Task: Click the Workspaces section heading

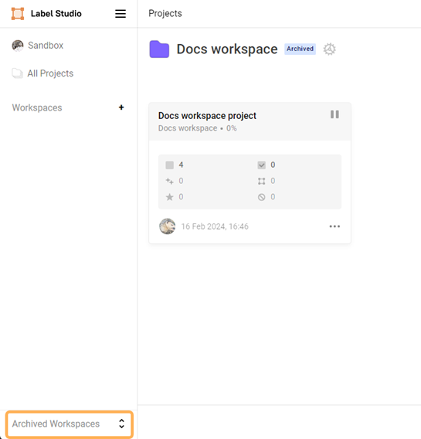Action: [x=37, y=107]
